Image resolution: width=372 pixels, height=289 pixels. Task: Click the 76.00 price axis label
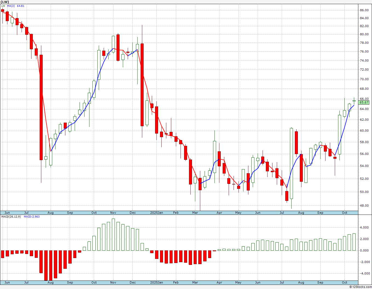[364, 51]
